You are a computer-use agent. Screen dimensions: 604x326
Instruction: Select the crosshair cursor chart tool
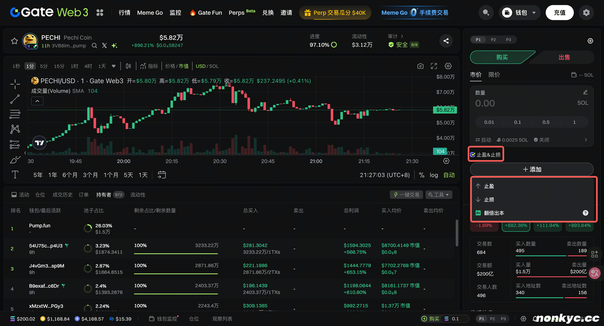15,84
